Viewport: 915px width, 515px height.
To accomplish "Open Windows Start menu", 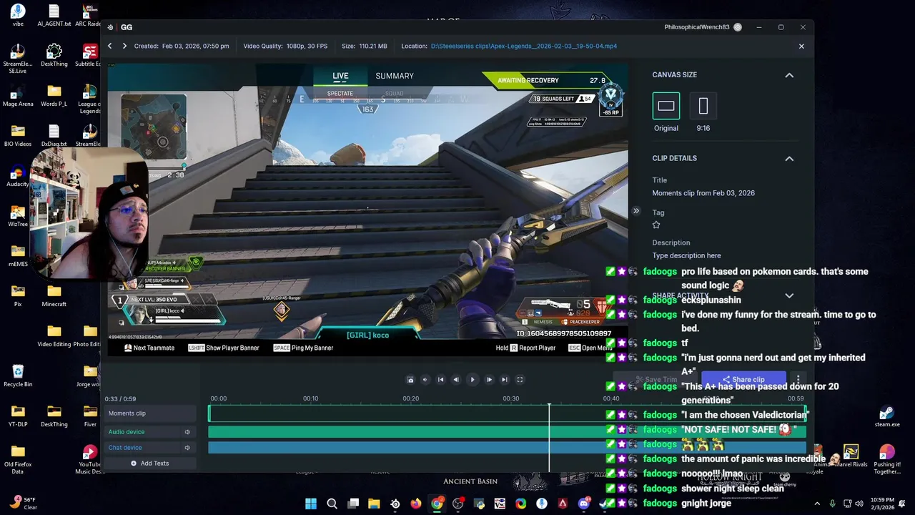I will [x=311, y=504].
